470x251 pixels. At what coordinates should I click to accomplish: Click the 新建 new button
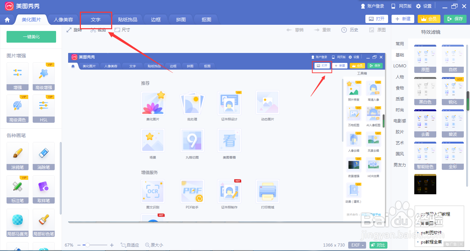(403, 19)
